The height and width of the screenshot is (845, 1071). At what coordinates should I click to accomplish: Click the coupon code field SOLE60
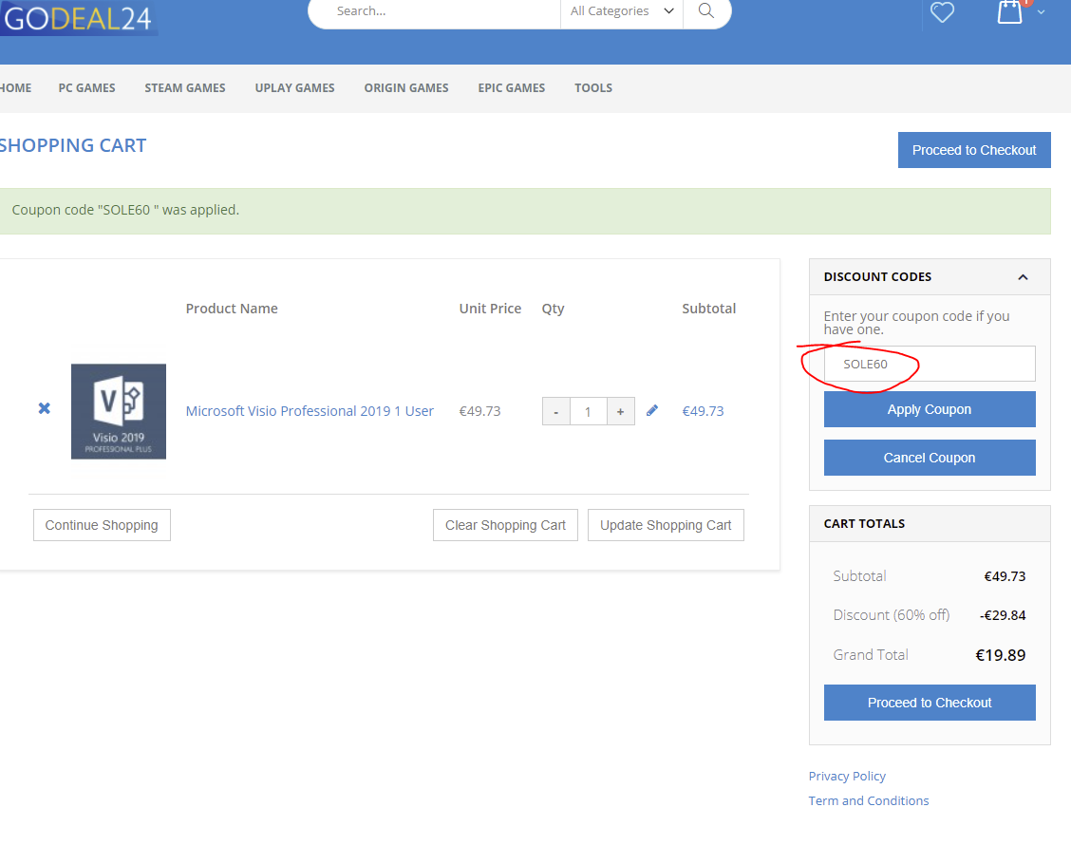[930, 364]
